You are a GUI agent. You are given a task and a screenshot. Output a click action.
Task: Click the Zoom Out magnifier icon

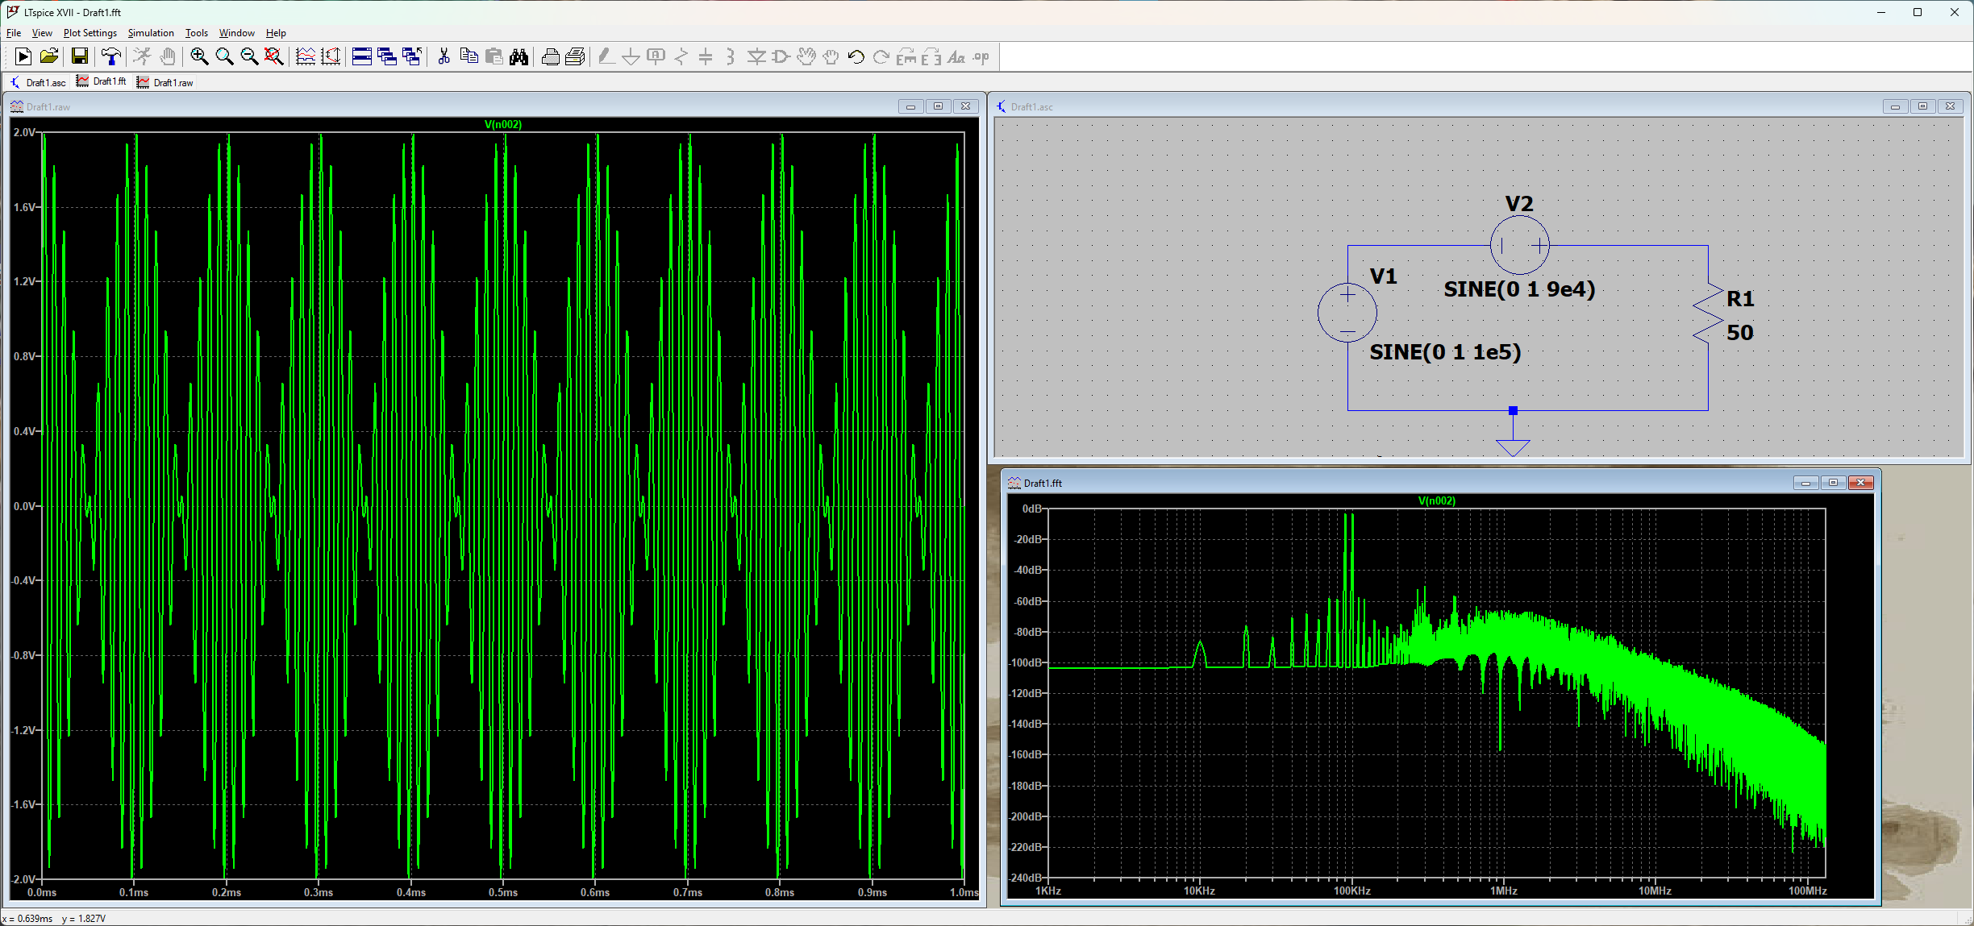click(249, 56)
